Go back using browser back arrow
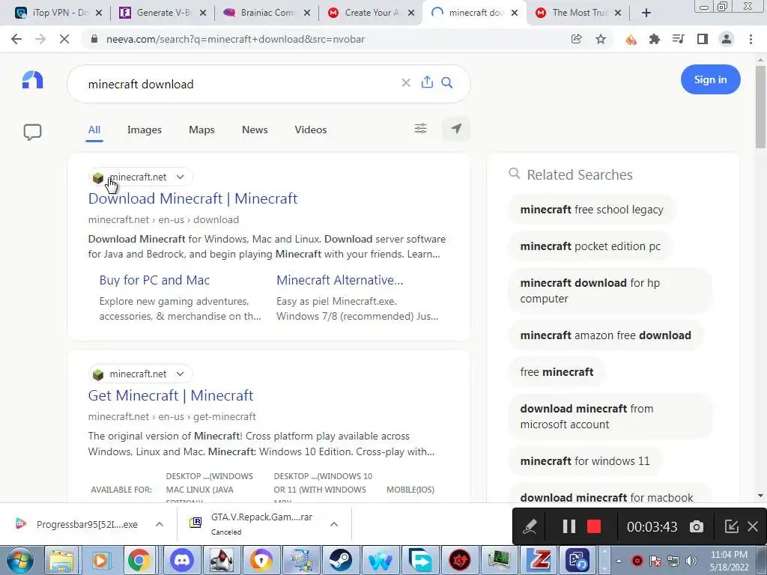The height and width of the screenshot is (575, 767). (16, 39)
